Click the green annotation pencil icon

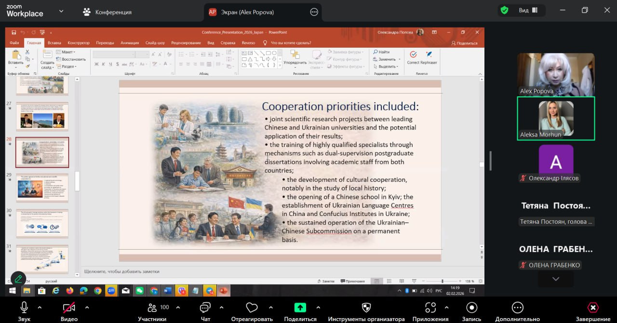pyautogui.click(x=18, y=278)
